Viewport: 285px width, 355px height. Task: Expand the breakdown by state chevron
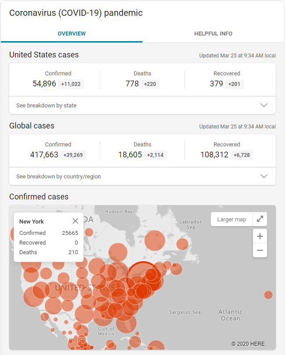(264, 105)
